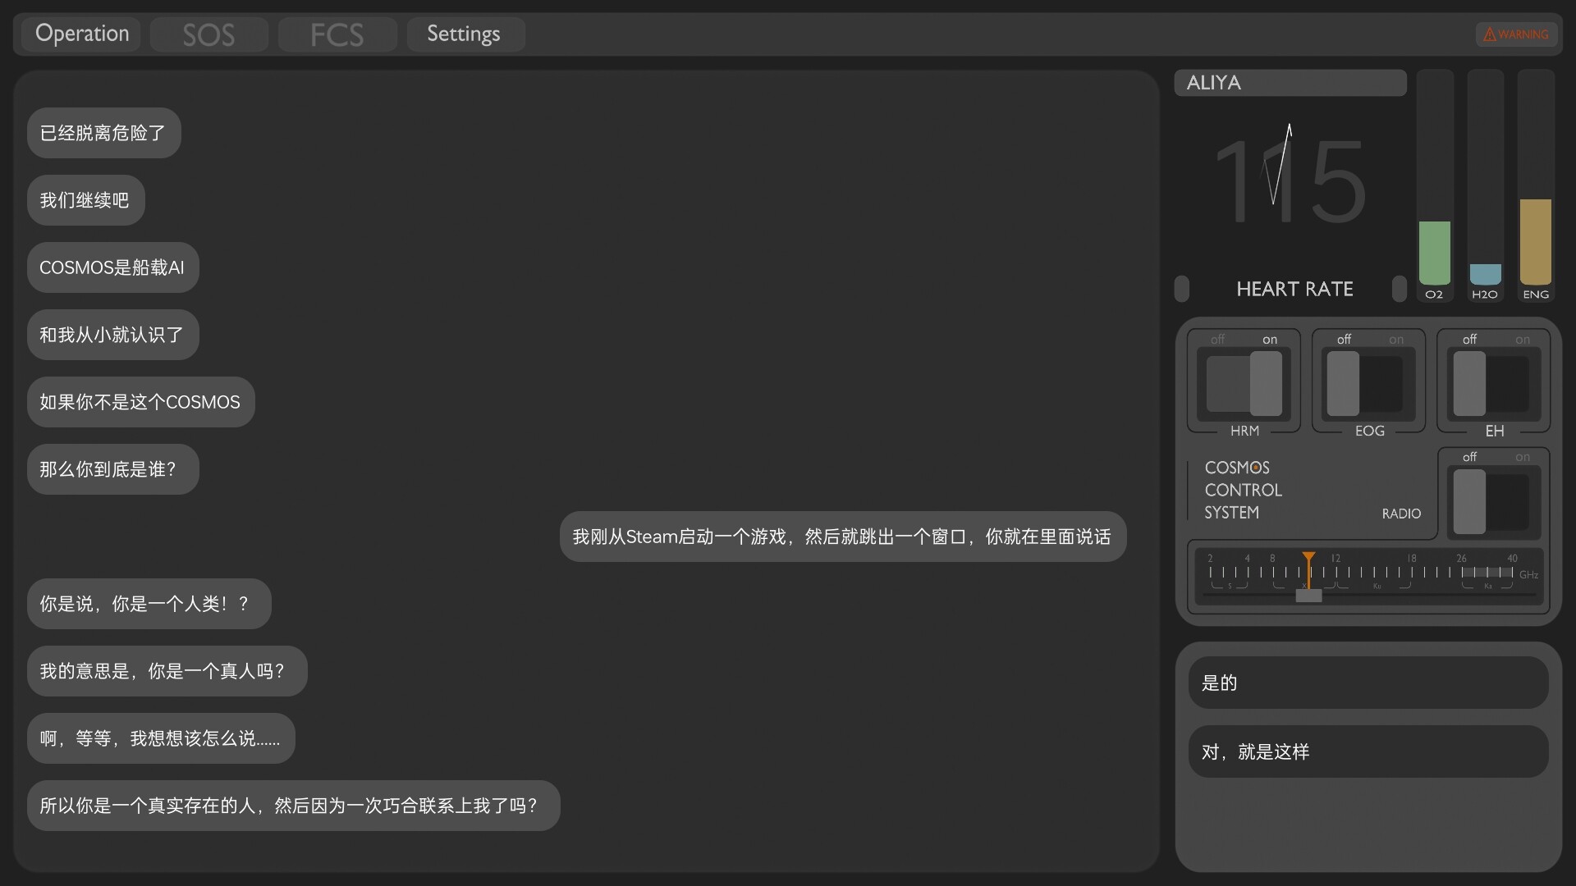Open the Settings tab
The image size is (1576, 886).
(x=465, y=34)
